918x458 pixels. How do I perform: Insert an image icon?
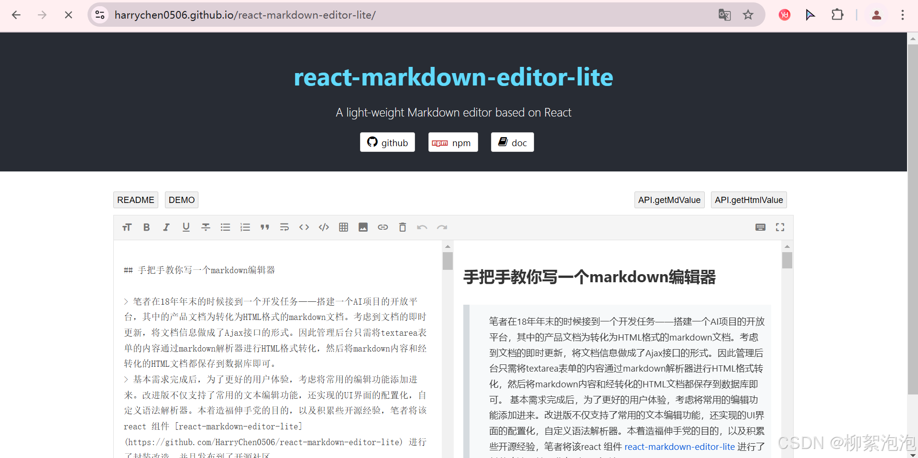tap(363, 227)
